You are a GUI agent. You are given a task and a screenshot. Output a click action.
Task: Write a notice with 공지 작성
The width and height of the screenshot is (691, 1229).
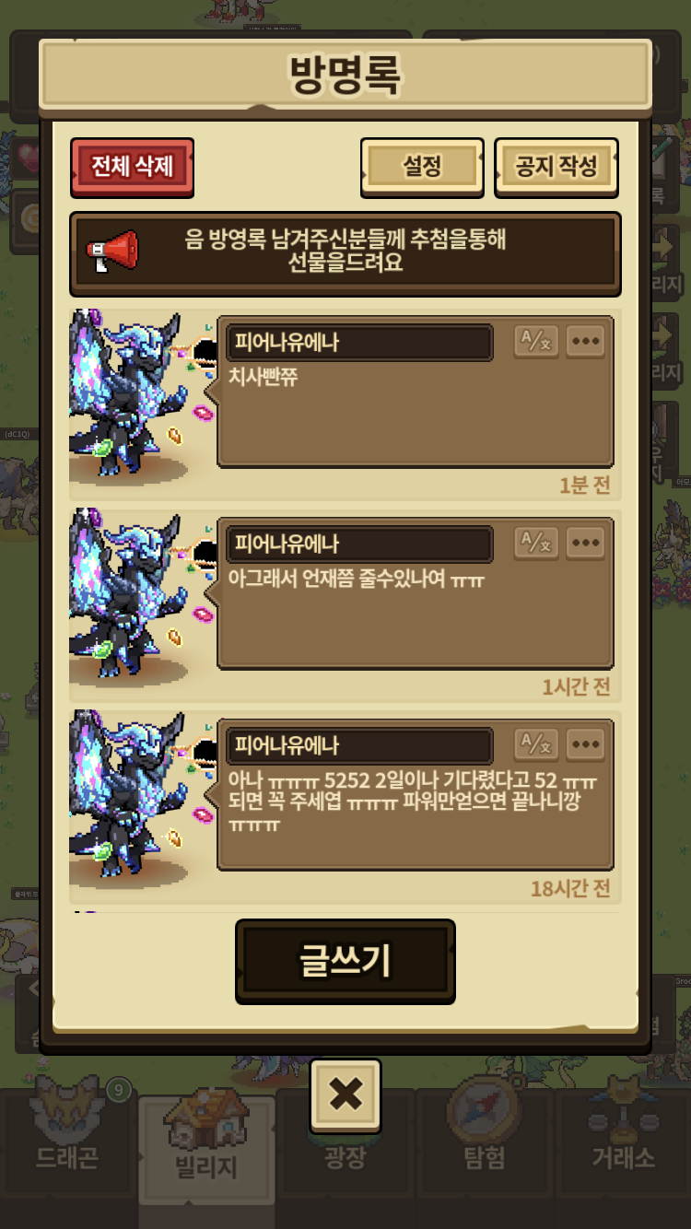[556, 167]
